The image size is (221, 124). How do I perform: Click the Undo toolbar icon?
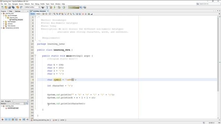18,7
